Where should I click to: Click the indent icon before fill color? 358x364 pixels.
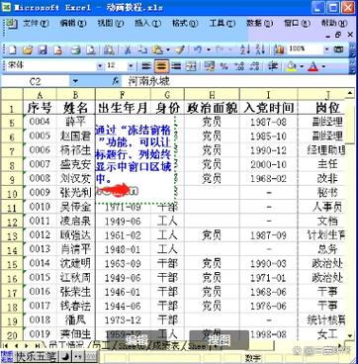[x=273, y=66]
